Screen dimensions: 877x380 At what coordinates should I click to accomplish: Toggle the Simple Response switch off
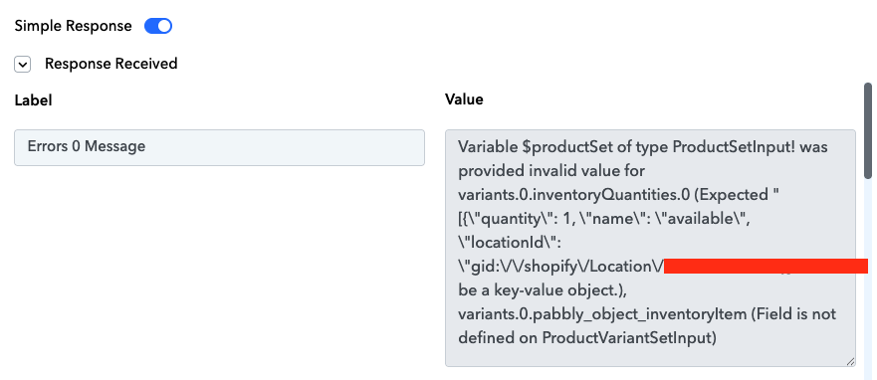[x=158, y=26]
